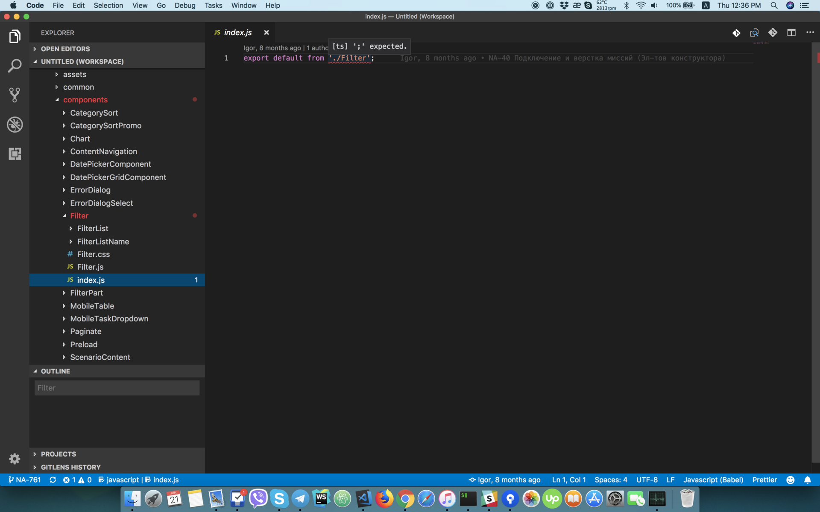
Task: Click GitLens blame Igor, 8 months ago in status bar
Action: point(504,480)
